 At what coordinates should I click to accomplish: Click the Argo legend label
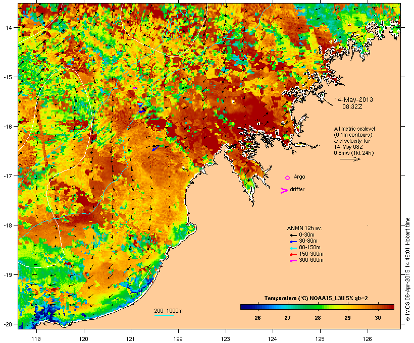(x=299, y=177)
